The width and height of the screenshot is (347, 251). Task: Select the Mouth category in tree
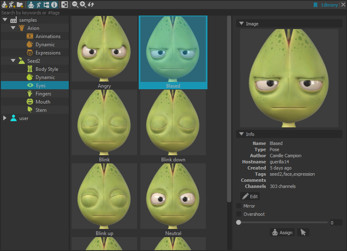click(43, 102)
